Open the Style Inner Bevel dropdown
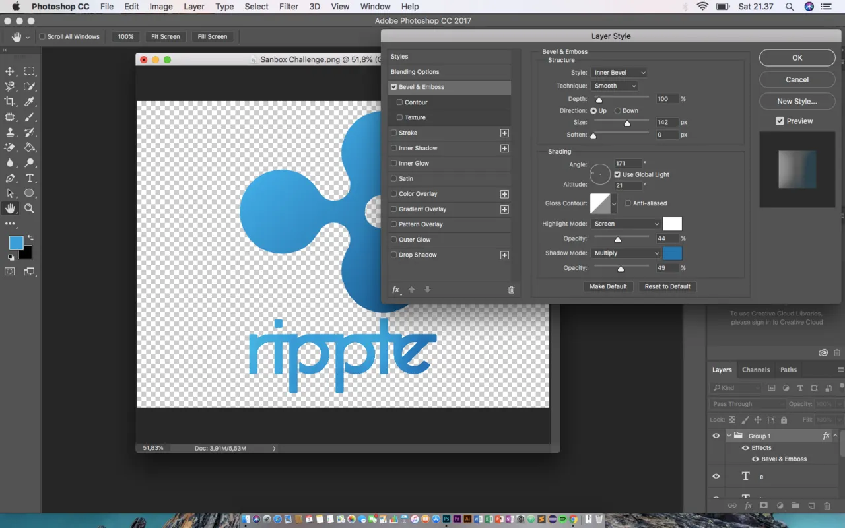The height and width of the screenshot is (528, 845). click(619, 73)
